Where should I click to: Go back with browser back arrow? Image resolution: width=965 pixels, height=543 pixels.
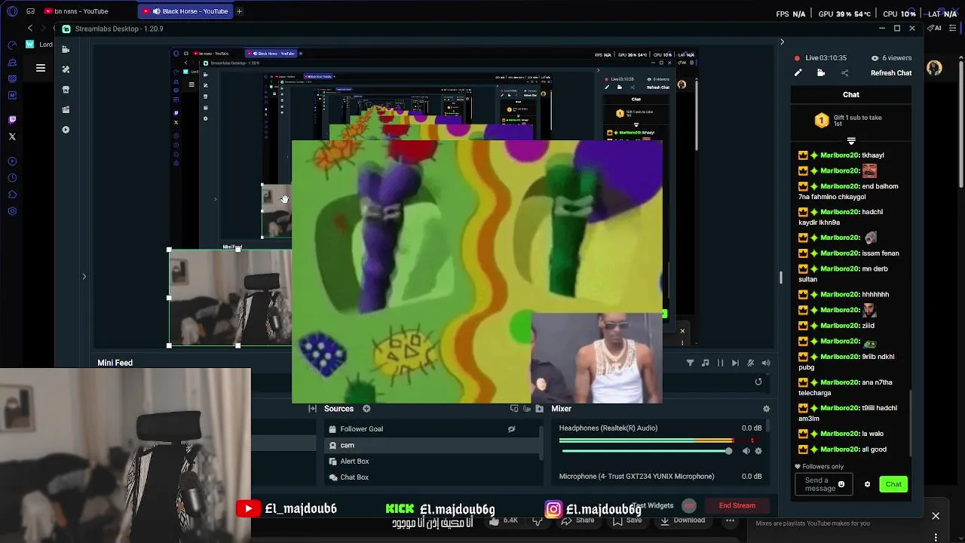[30, 29]
